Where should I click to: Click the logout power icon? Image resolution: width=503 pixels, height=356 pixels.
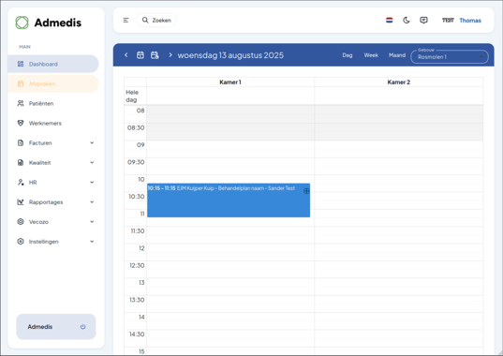pos(82,327)
